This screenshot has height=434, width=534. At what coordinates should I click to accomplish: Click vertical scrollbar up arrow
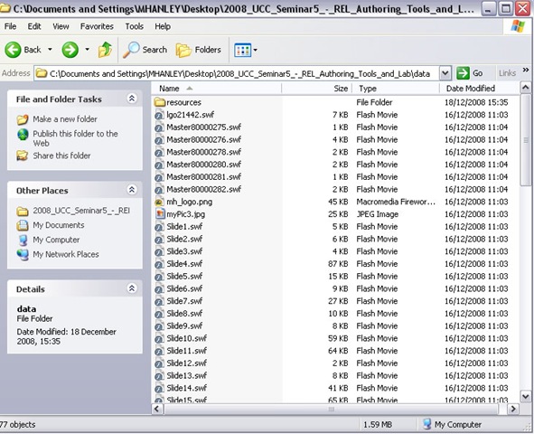(x=526, y=88)
